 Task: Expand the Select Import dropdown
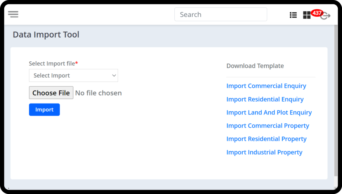(x=73, y=76)
